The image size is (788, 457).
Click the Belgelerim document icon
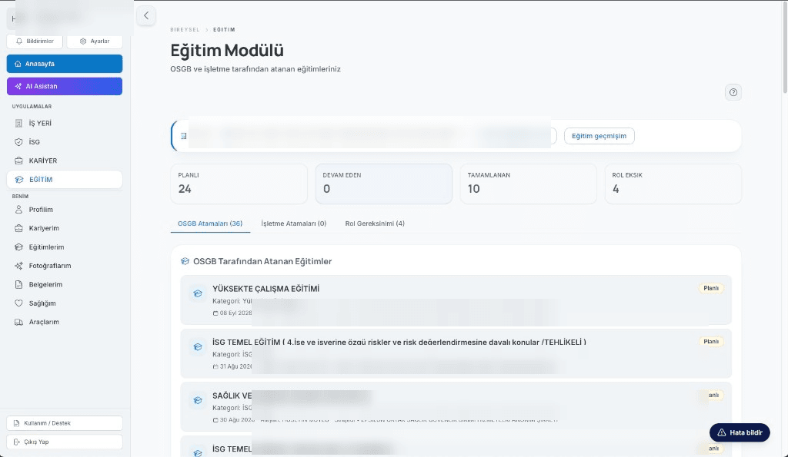(x=18, y=284)
